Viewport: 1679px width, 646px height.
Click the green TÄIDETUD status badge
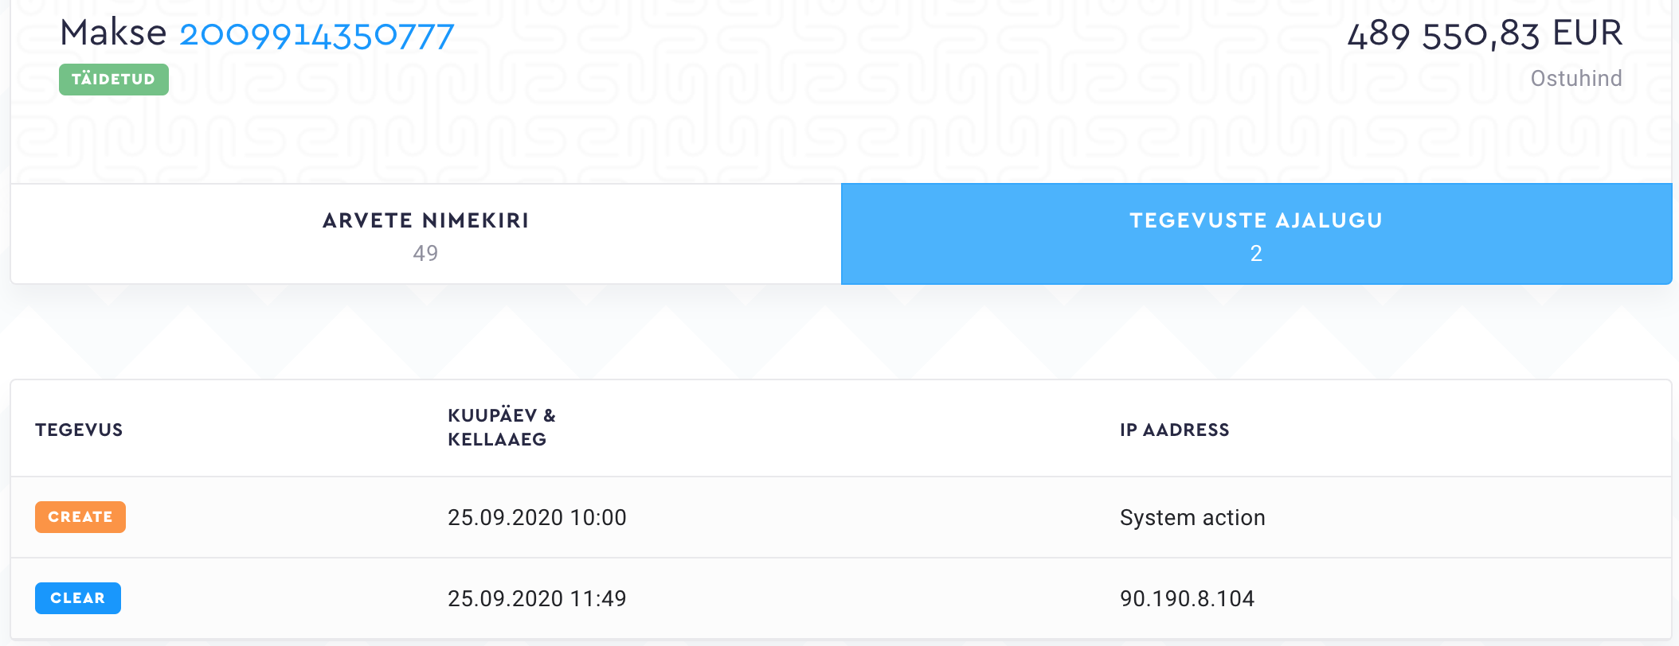click(x=113, y=80)
